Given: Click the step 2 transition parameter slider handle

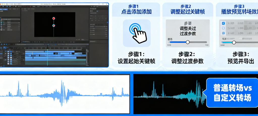Looking at the screenshot, I should click(x=188, y=42).
